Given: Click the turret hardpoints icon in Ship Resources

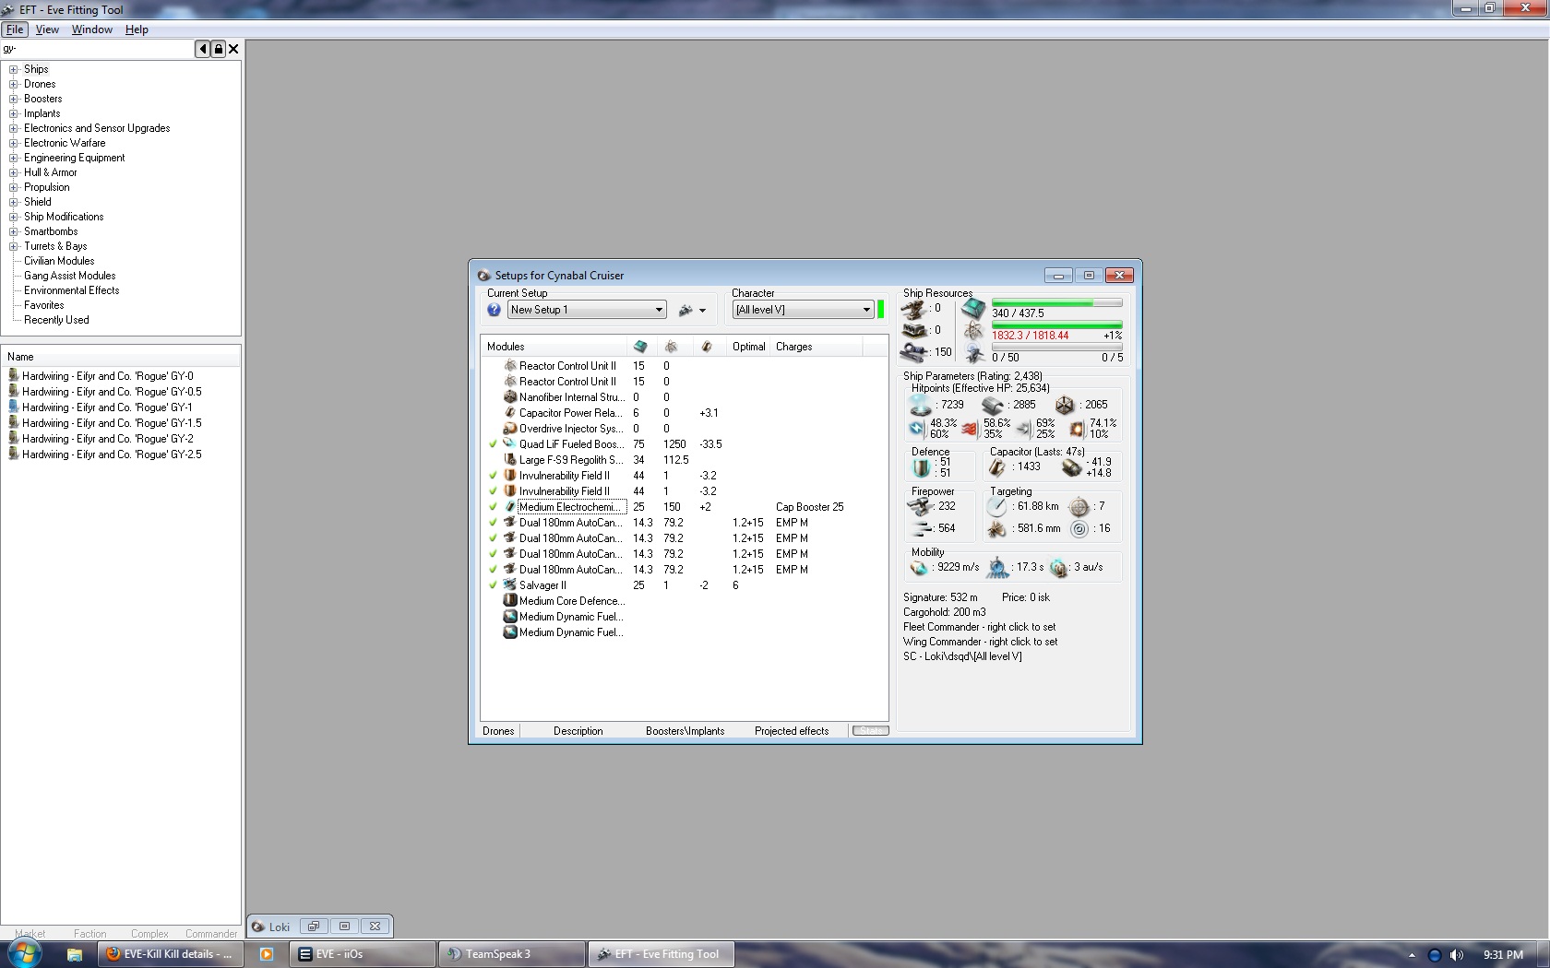Looking at the screenshot, I should [914, 309].
